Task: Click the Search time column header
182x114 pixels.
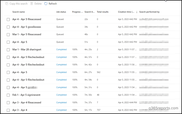Action: [x=89, y=12]
